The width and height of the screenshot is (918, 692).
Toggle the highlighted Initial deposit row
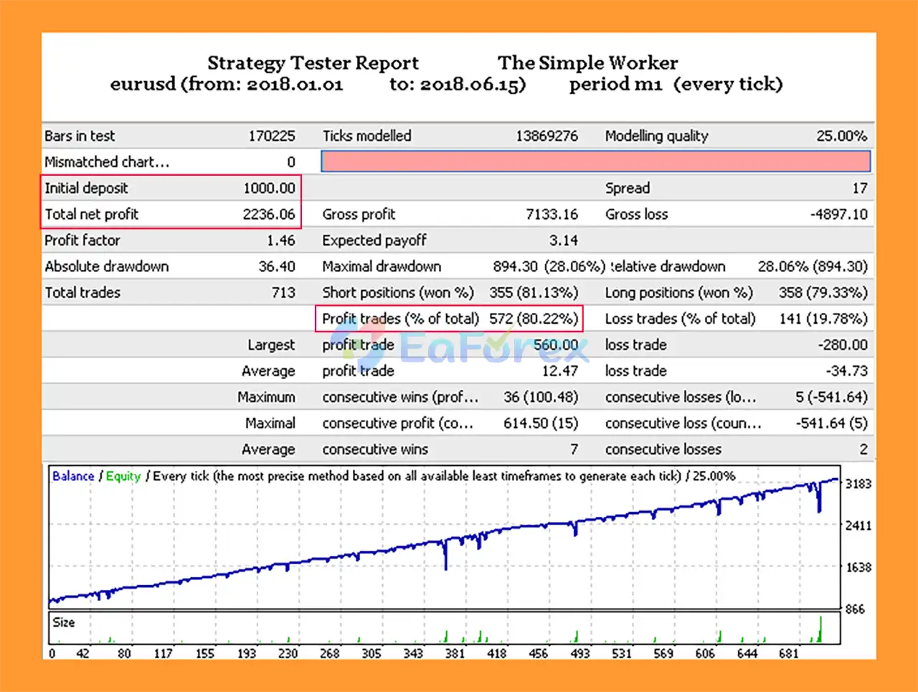click(172, 188)
